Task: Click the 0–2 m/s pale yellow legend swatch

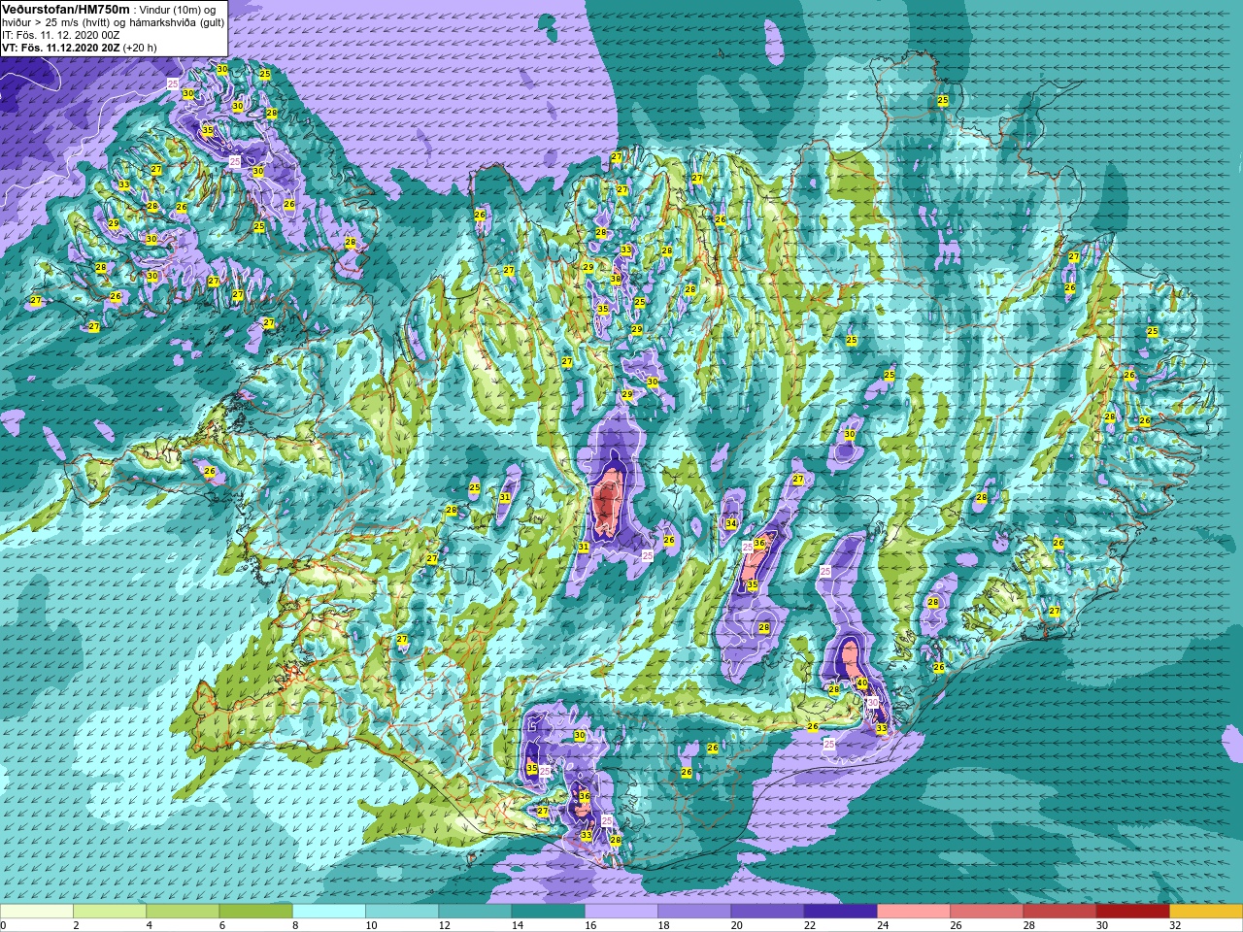Action: (x=37, y=912)
